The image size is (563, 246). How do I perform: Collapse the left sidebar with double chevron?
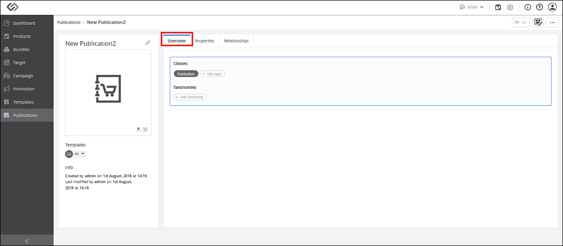coord(27,241)
